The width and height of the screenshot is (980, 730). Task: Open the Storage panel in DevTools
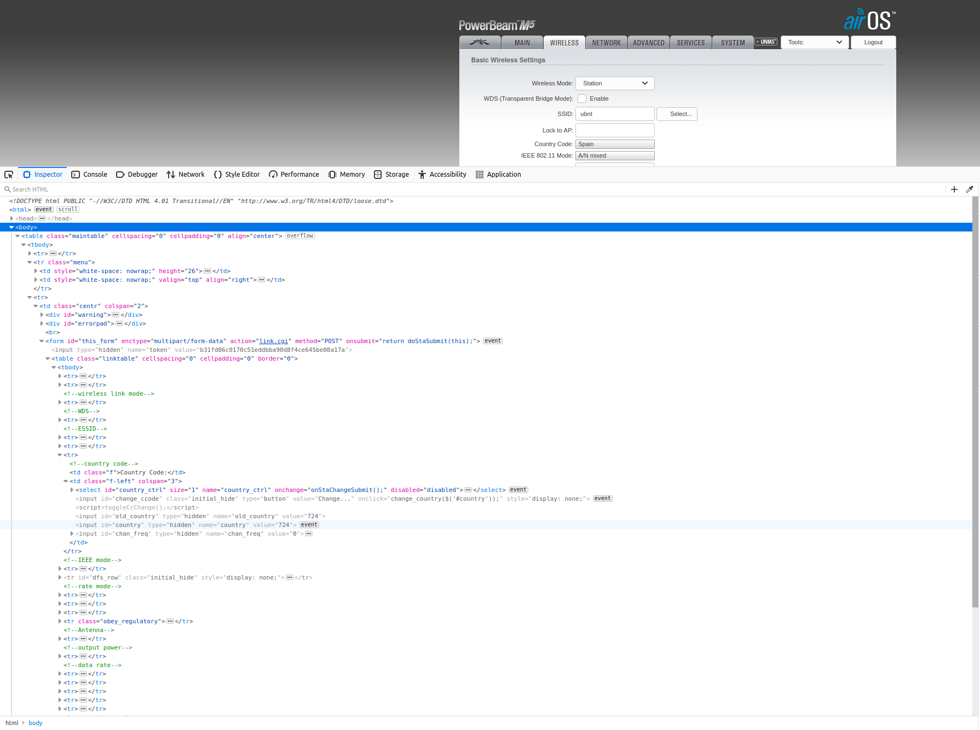[x=391, y=174]
